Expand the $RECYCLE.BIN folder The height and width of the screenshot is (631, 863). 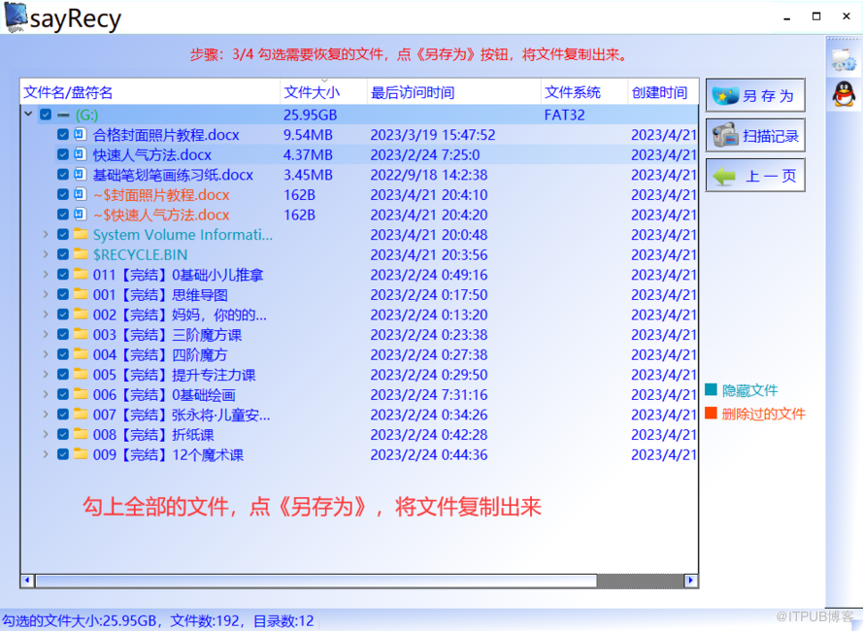click(47, 254)
